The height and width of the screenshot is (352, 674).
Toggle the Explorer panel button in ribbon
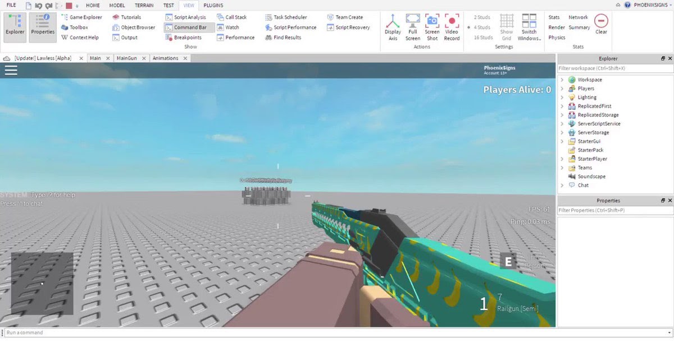tap(15, 27)
